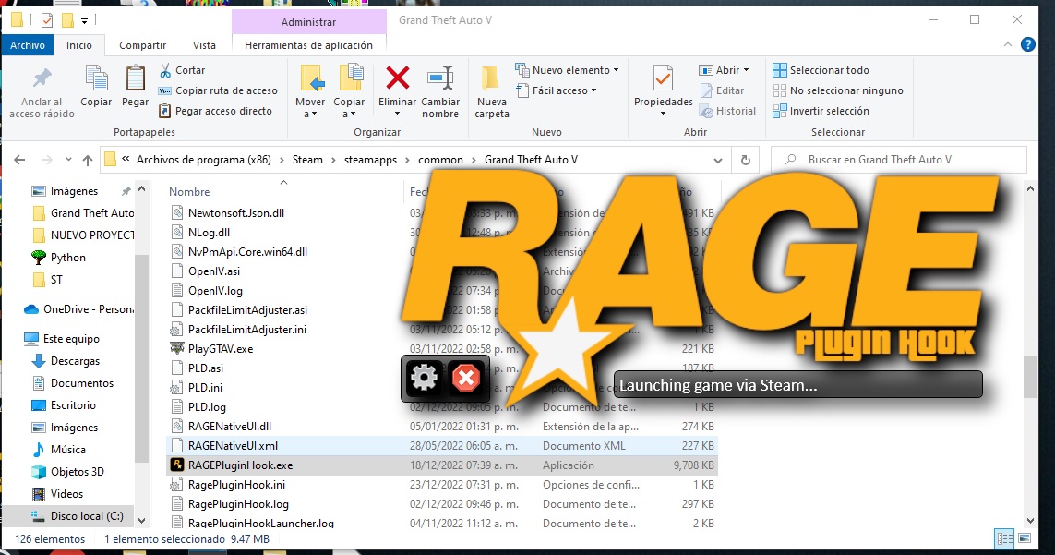
Task: Cancel launch with red X icon
Action: (x=466, y=377)
